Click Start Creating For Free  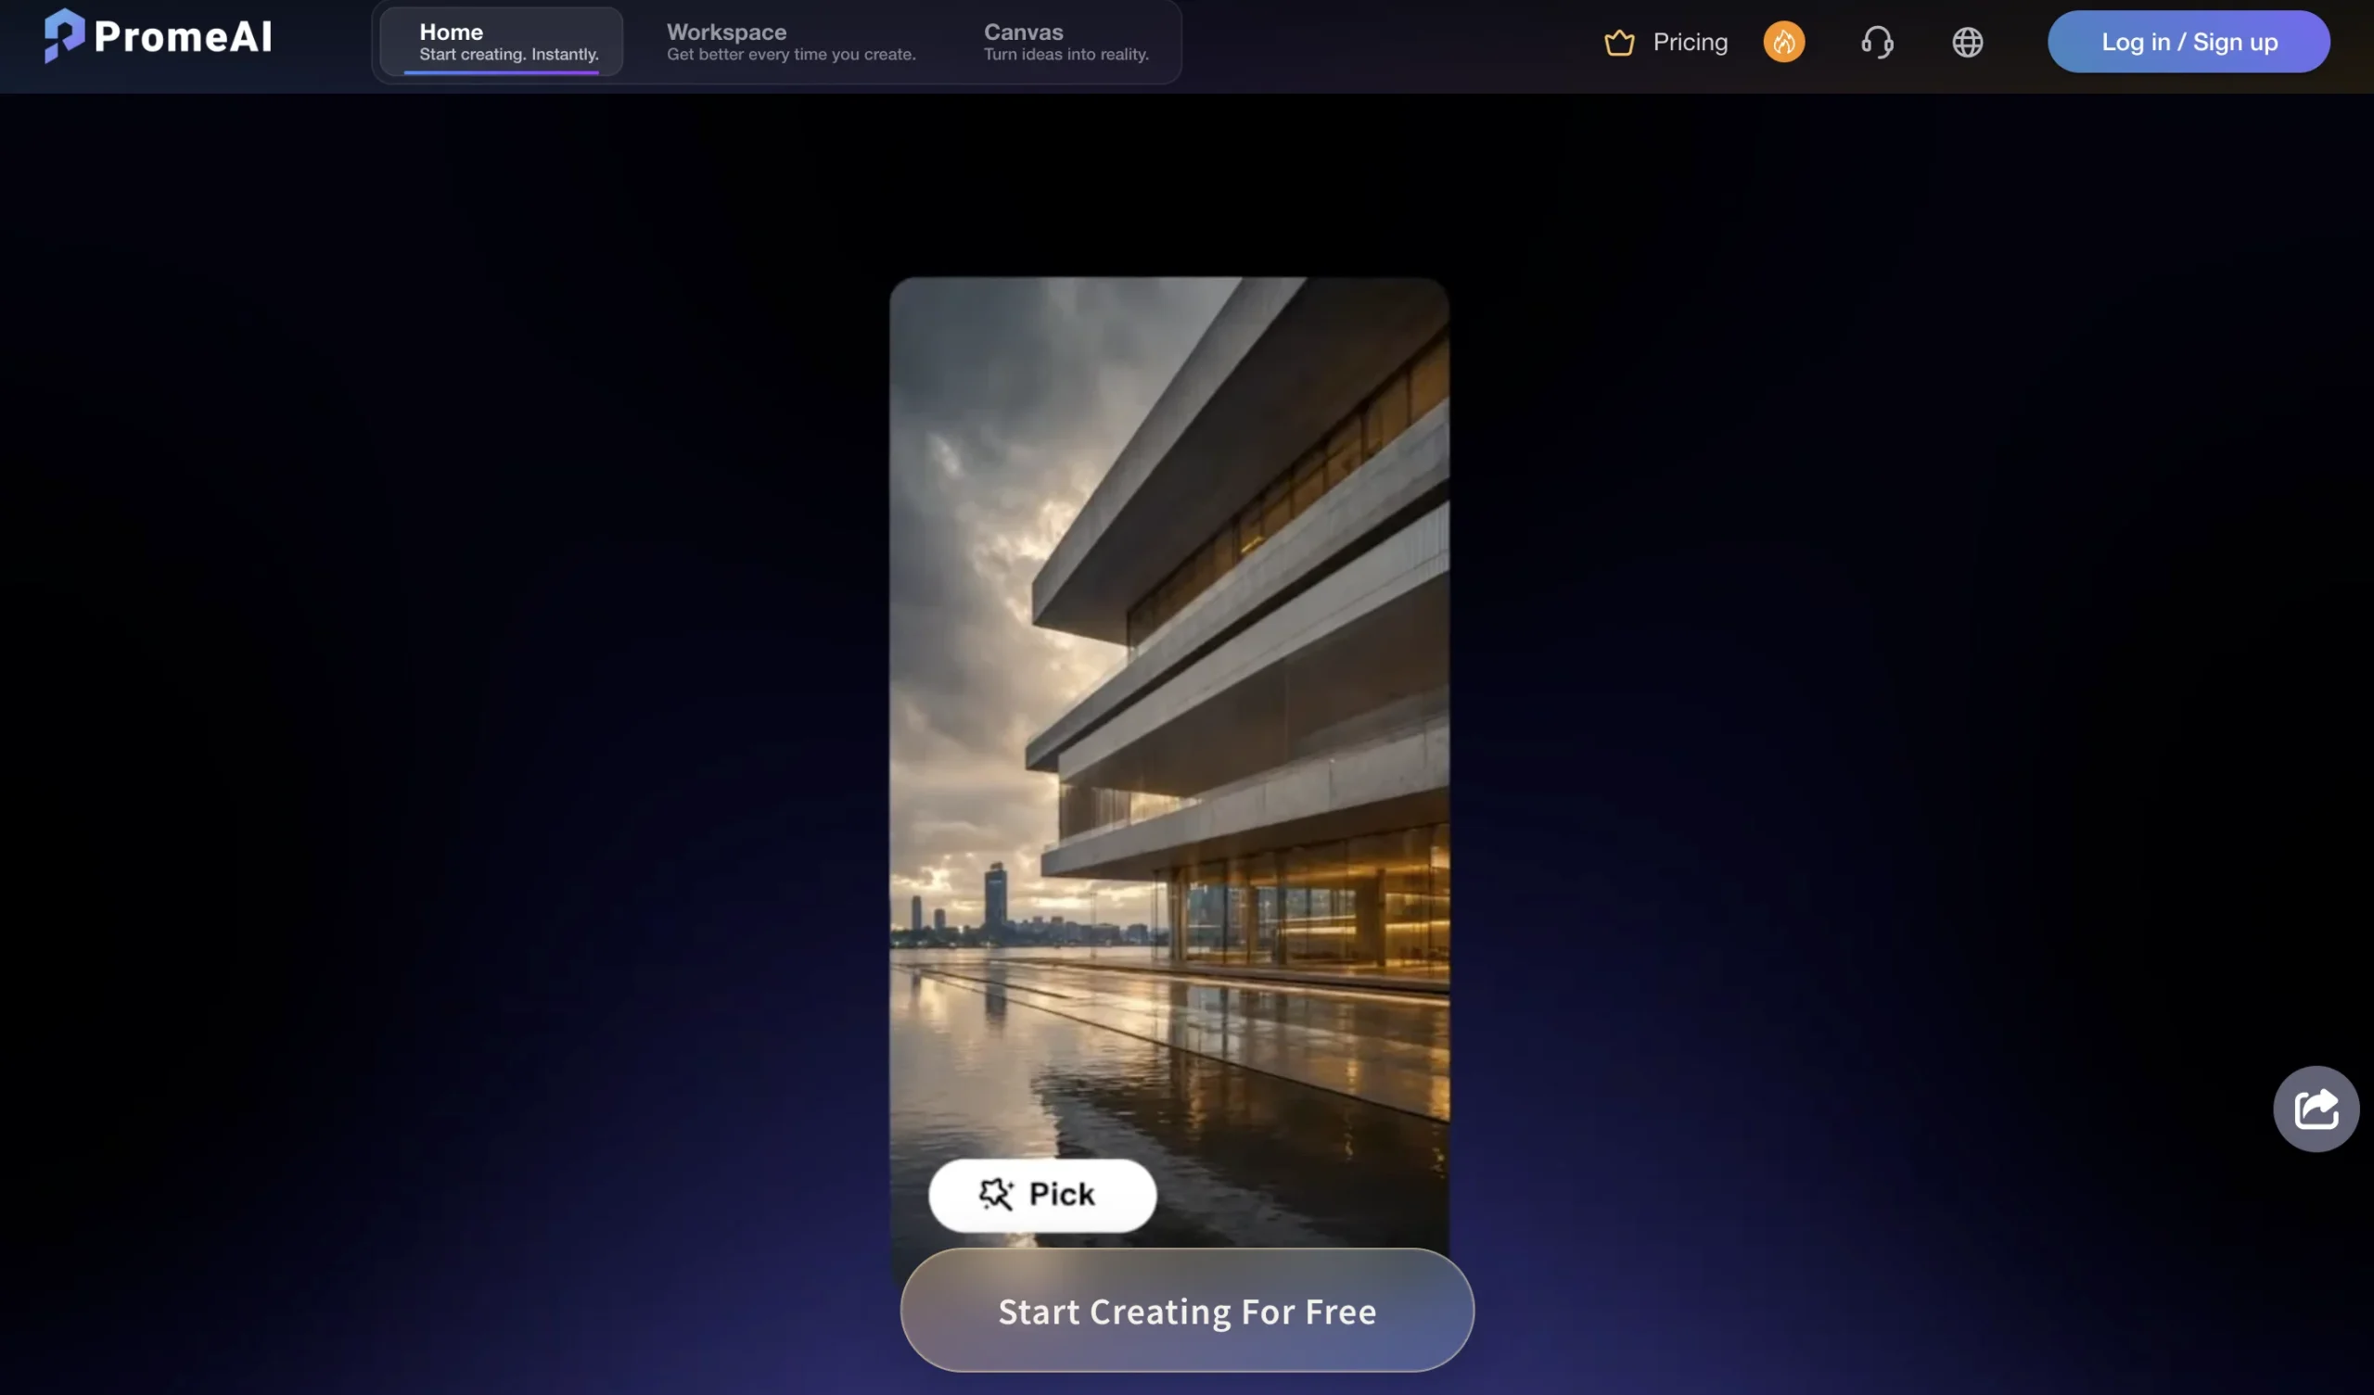tap(1187, 1311)
